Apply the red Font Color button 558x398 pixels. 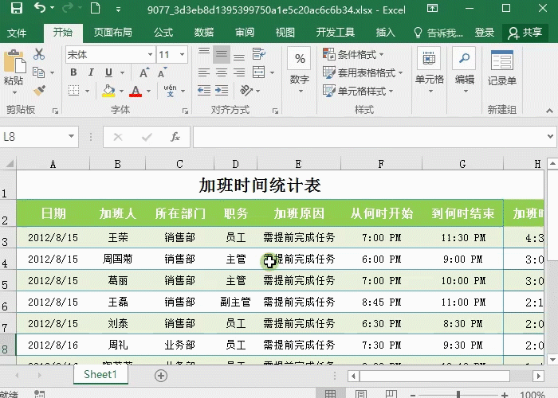[136, 91]
